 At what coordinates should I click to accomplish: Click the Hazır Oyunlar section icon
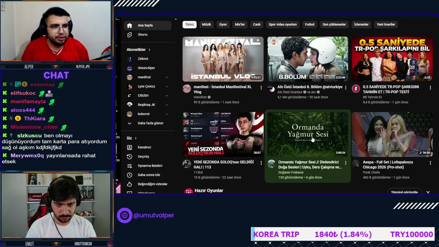pos(188,191)
